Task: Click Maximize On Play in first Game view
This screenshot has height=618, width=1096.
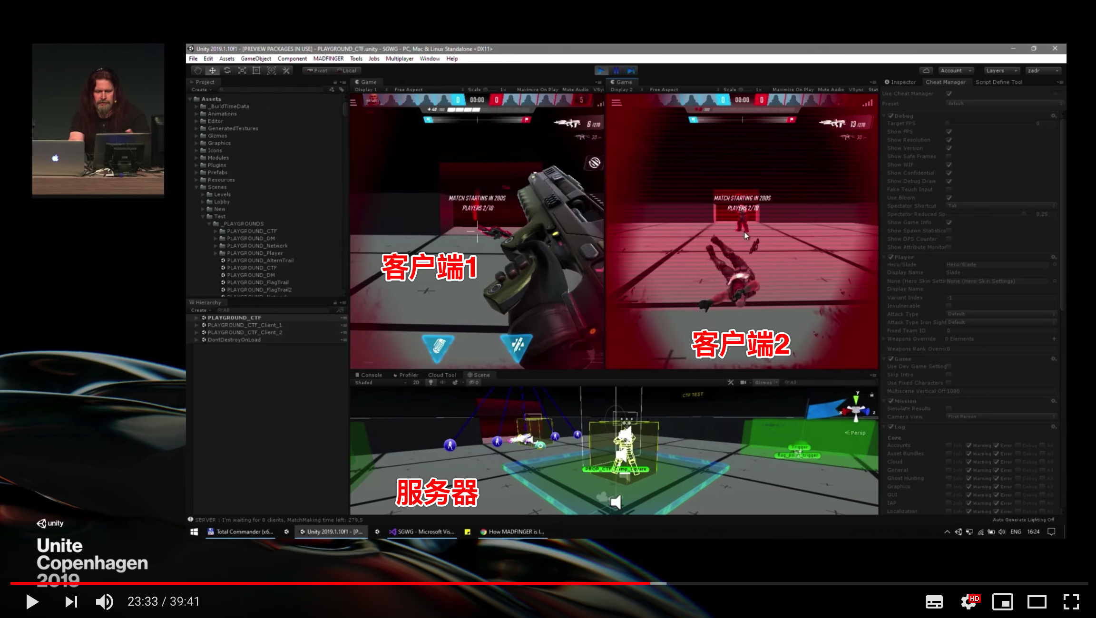Action: click(x=537, y=89)
